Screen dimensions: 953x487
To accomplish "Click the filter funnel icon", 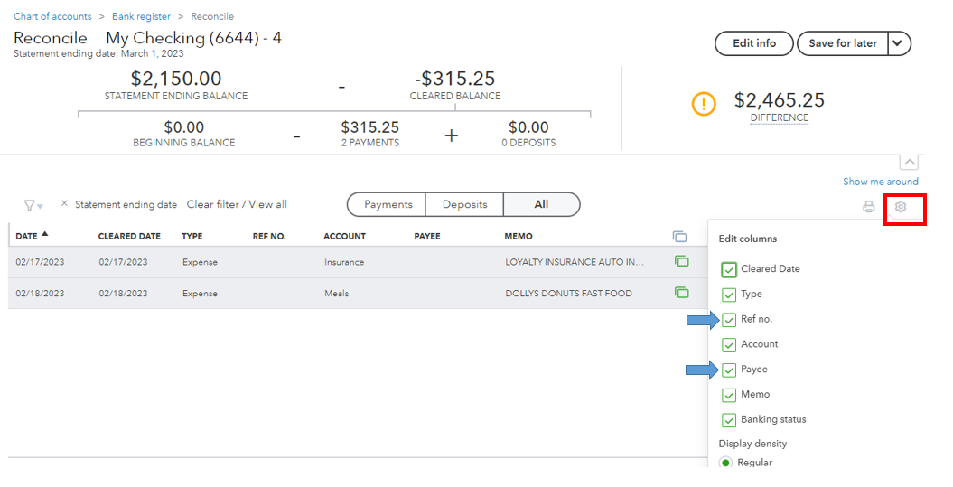I will point(32,205).
